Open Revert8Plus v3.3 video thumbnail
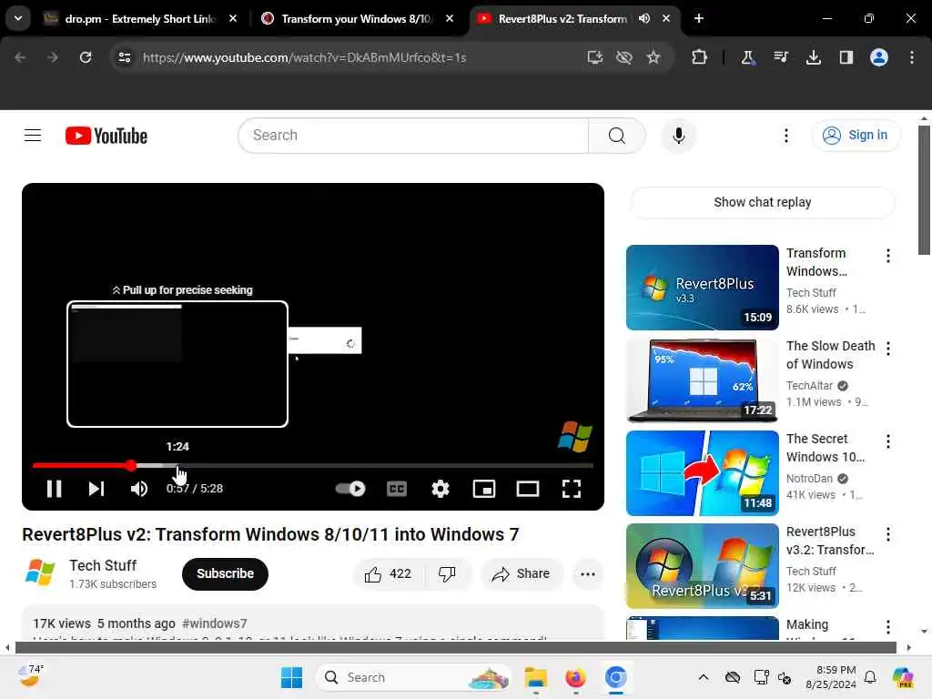This screenshot has height=699, width=932. pyautogui.click(x=702, y=287)
